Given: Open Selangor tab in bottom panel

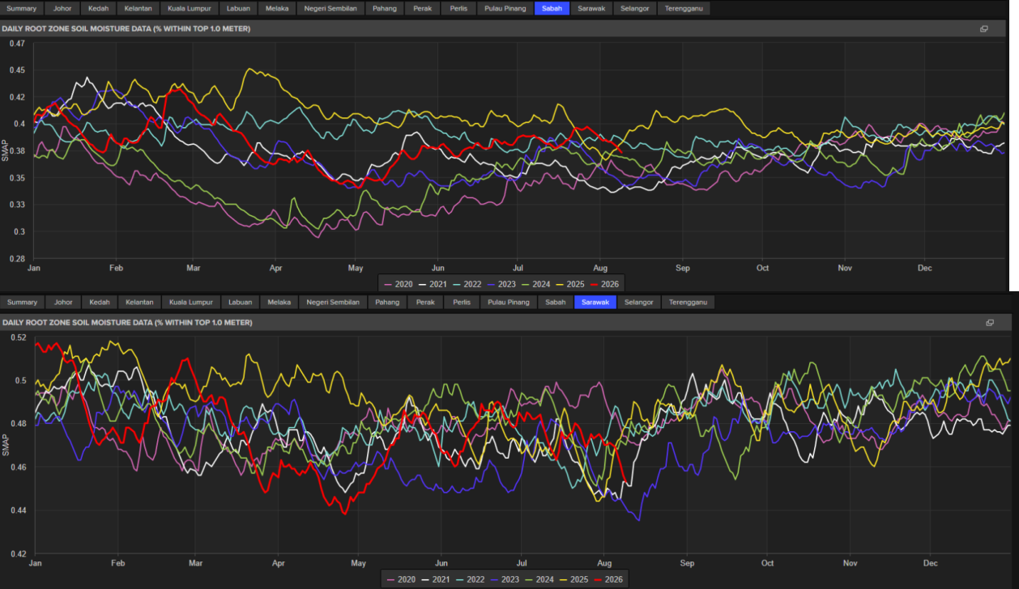Looking at the screenshot, I should click(639, 303).
